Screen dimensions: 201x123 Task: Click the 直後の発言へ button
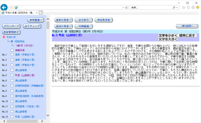point(64,26)
